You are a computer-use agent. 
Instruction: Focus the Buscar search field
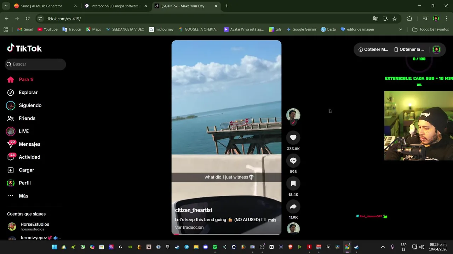pyautogui.click(x=35, y=64)
